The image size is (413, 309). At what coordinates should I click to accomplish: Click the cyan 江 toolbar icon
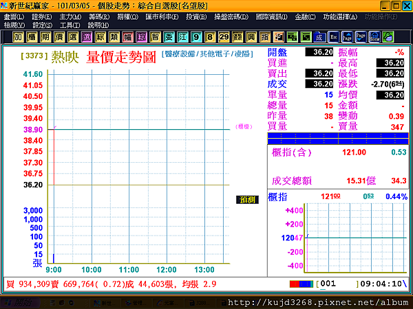pos(182,37)
